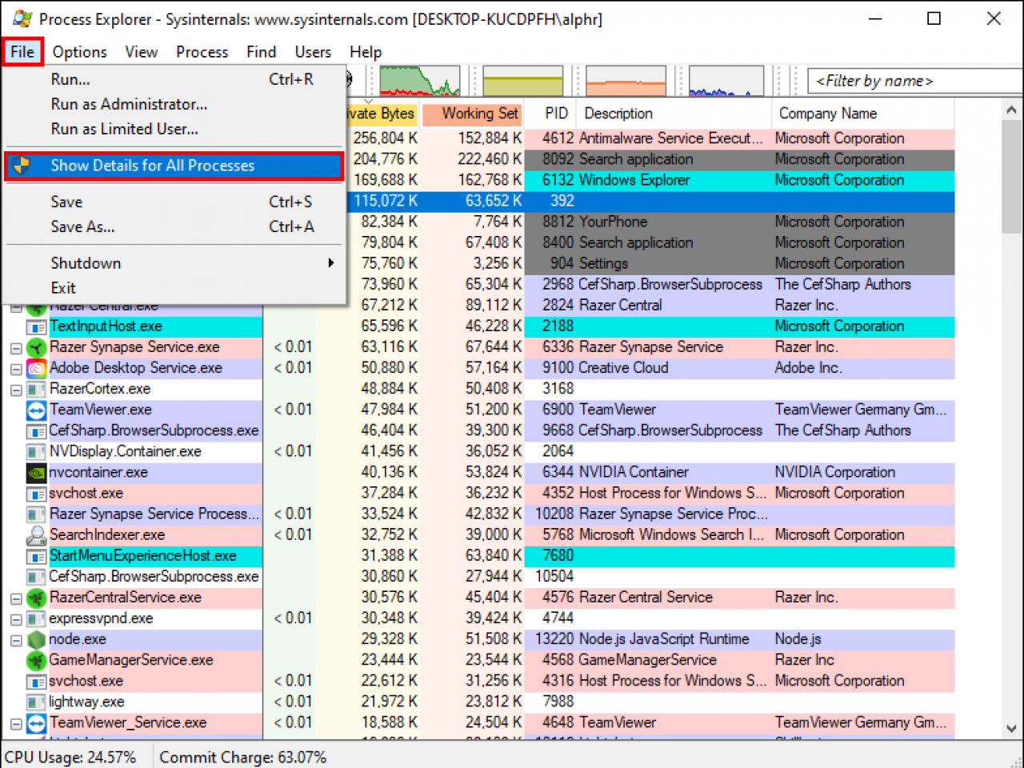1024x768 pixels.
Task: Collapse the expressvpnd.exe tree node
Action: (x=16, y=619)
